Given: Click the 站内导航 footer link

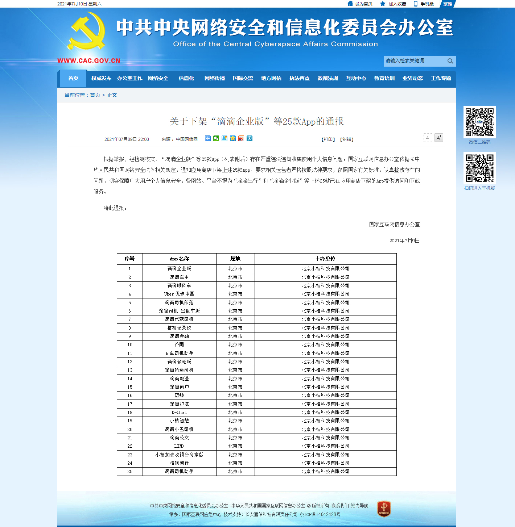Looking at the screenshot, I should (x=359, y=506).
